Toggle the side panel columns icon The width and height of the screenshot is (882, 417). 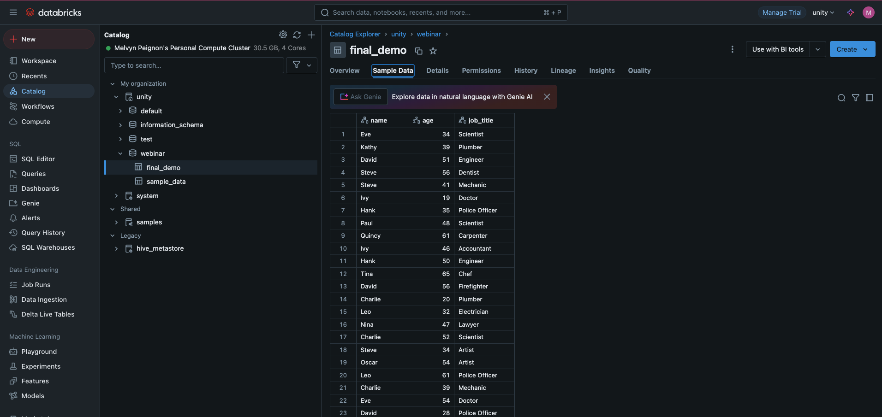tap(870, 98)
